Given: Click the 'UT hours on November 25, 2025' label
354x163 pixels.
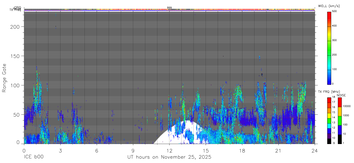Looking at the screenshot, I should click(x=170, y=157).
